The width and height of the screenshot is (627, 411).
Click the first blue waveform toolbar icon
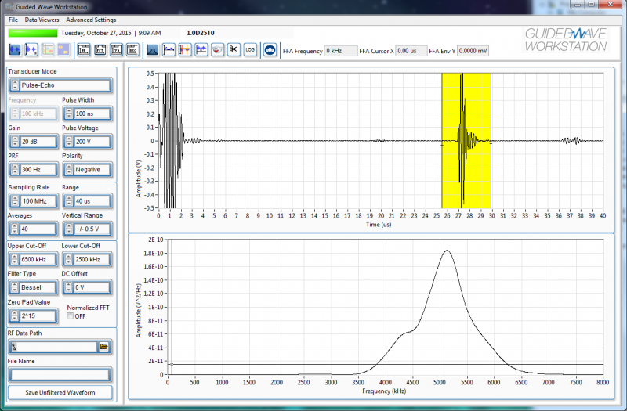pyautogui.click(x=16, y=50)
